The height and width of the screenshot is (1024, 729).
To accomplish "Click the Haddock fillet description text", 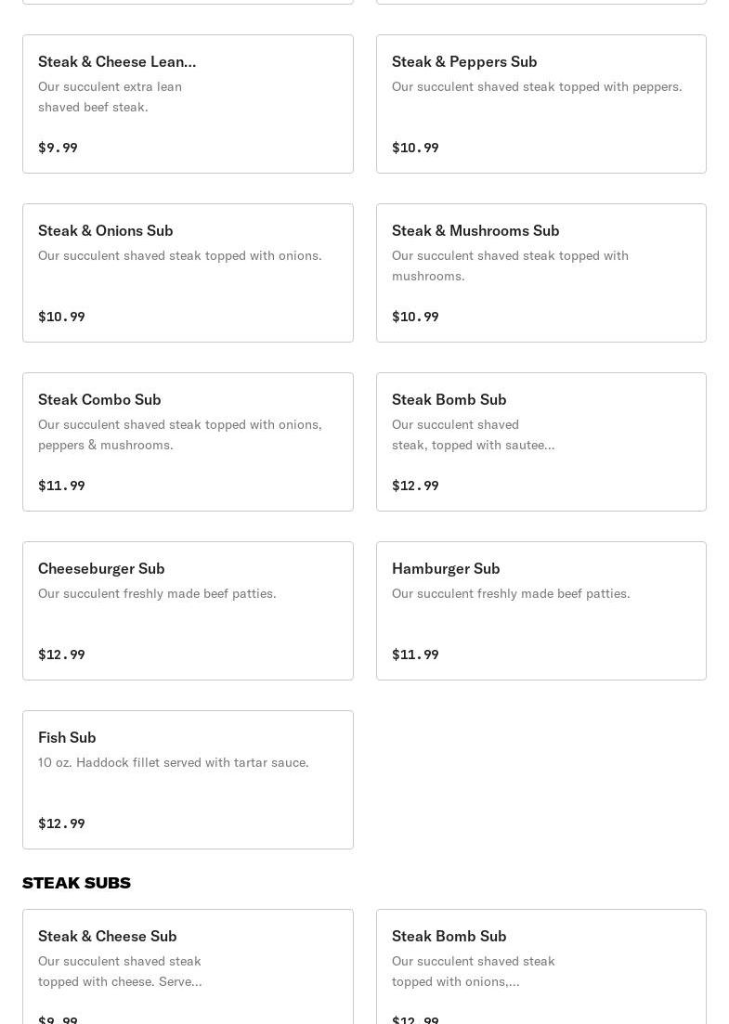I will [x=173, y=762].
